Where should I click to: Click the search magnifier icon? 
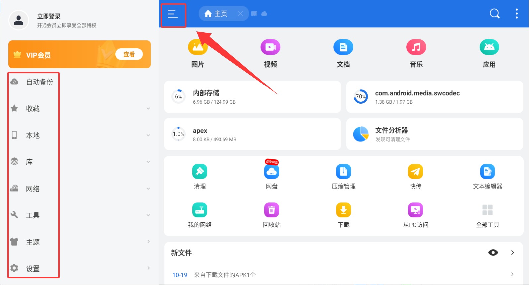point(495,14)
